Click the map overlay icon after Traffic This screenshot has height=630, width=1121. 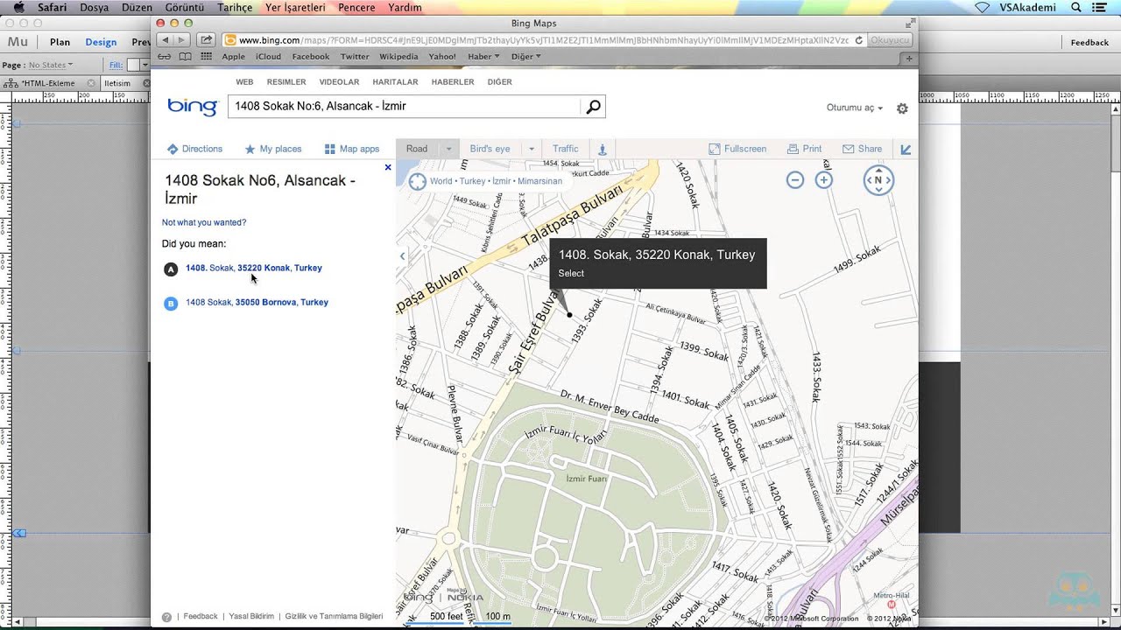(603, 150)
